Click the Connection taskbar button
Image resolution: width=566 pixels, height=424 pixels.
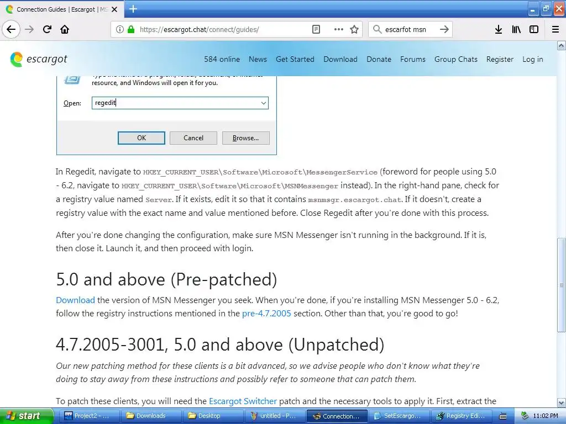337,416
